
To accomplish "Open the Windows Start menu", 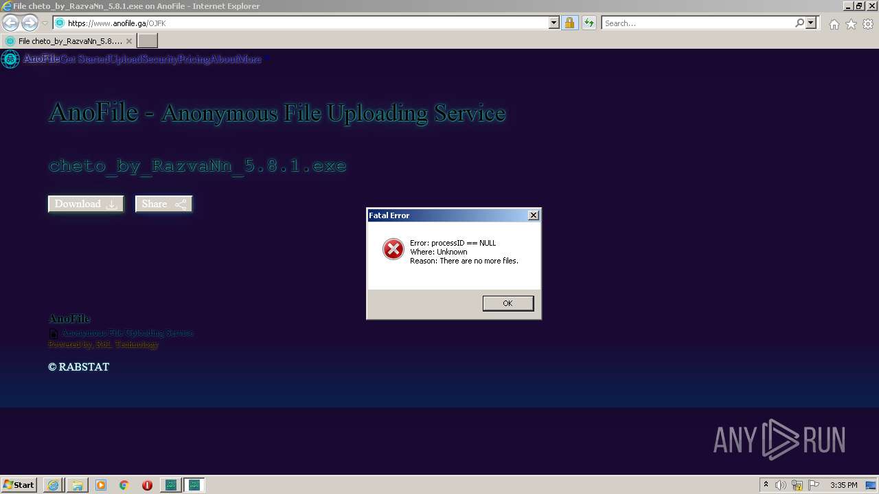I will pyautogui.click(x=19, y=485).
